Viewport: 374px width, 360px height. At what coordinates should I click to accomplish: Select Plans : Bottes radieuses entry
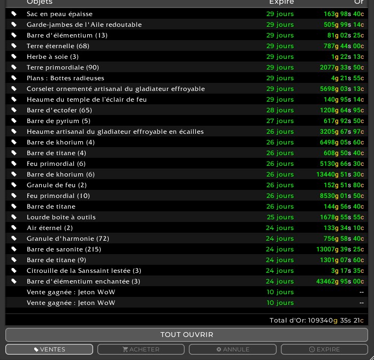pos(187,78)
